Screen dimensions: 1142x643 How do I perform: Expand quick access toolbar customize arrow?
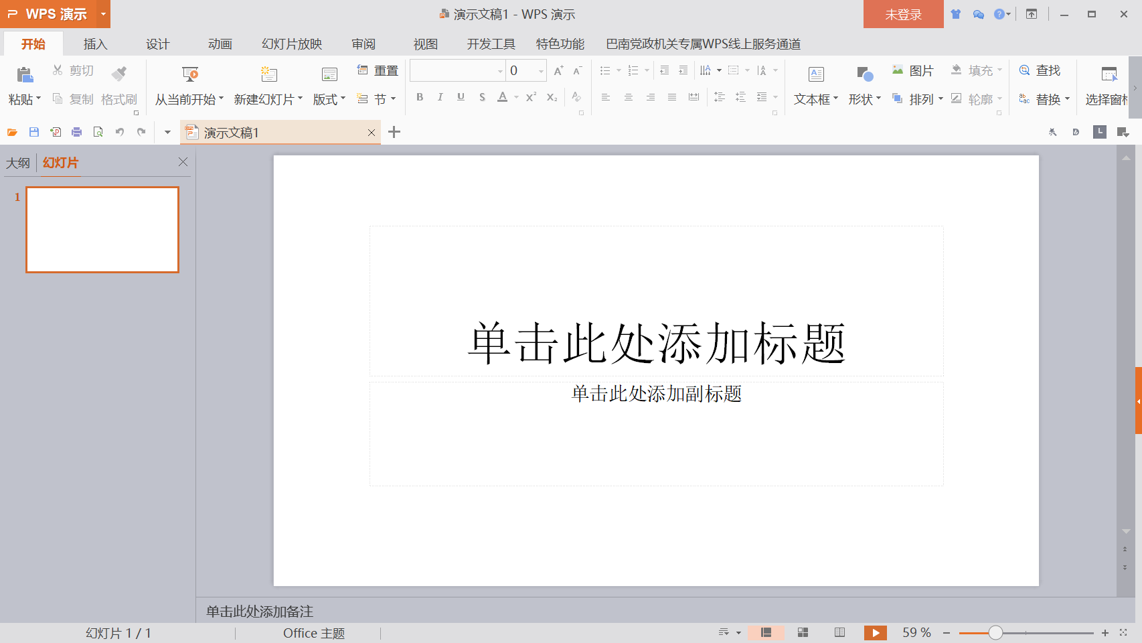[167, 133]
